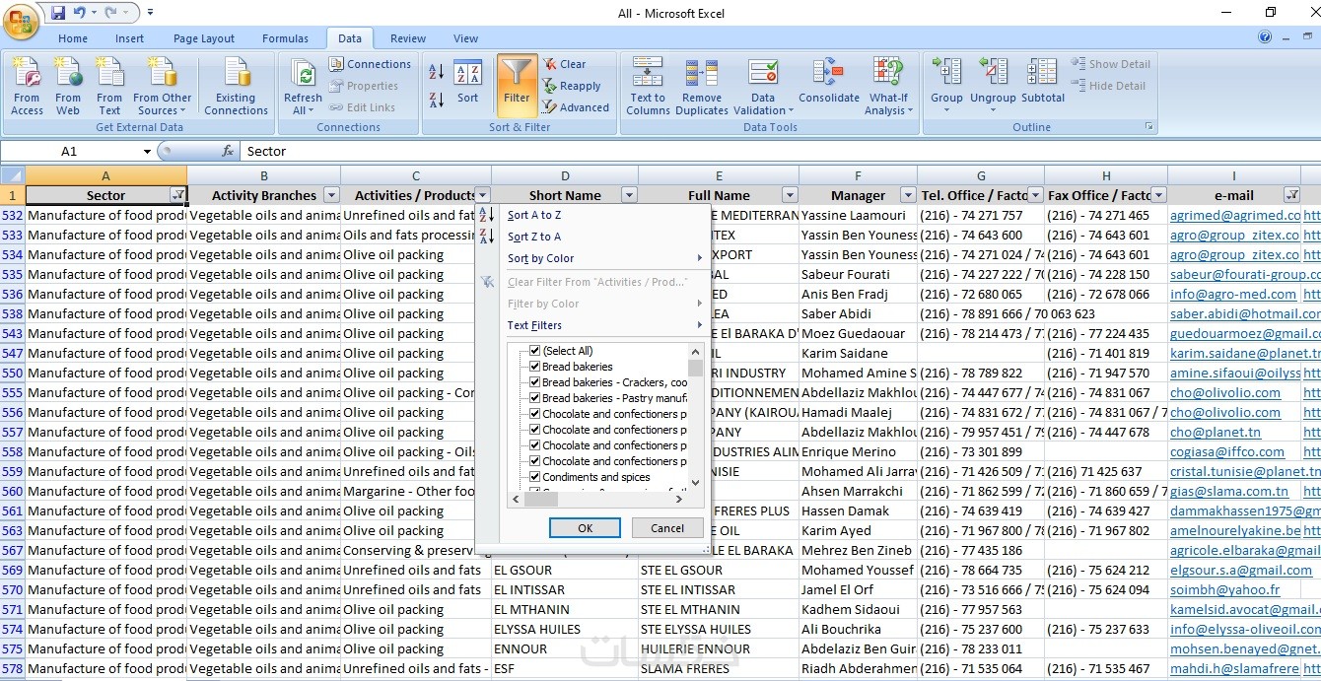Open e-mail column filter dropdown
1321x681 pixels.
[1291, 195]
